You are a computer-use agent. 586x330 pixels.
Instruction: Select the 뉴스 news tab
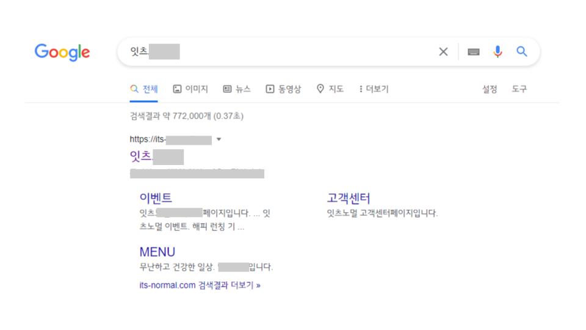click(237, 89)
